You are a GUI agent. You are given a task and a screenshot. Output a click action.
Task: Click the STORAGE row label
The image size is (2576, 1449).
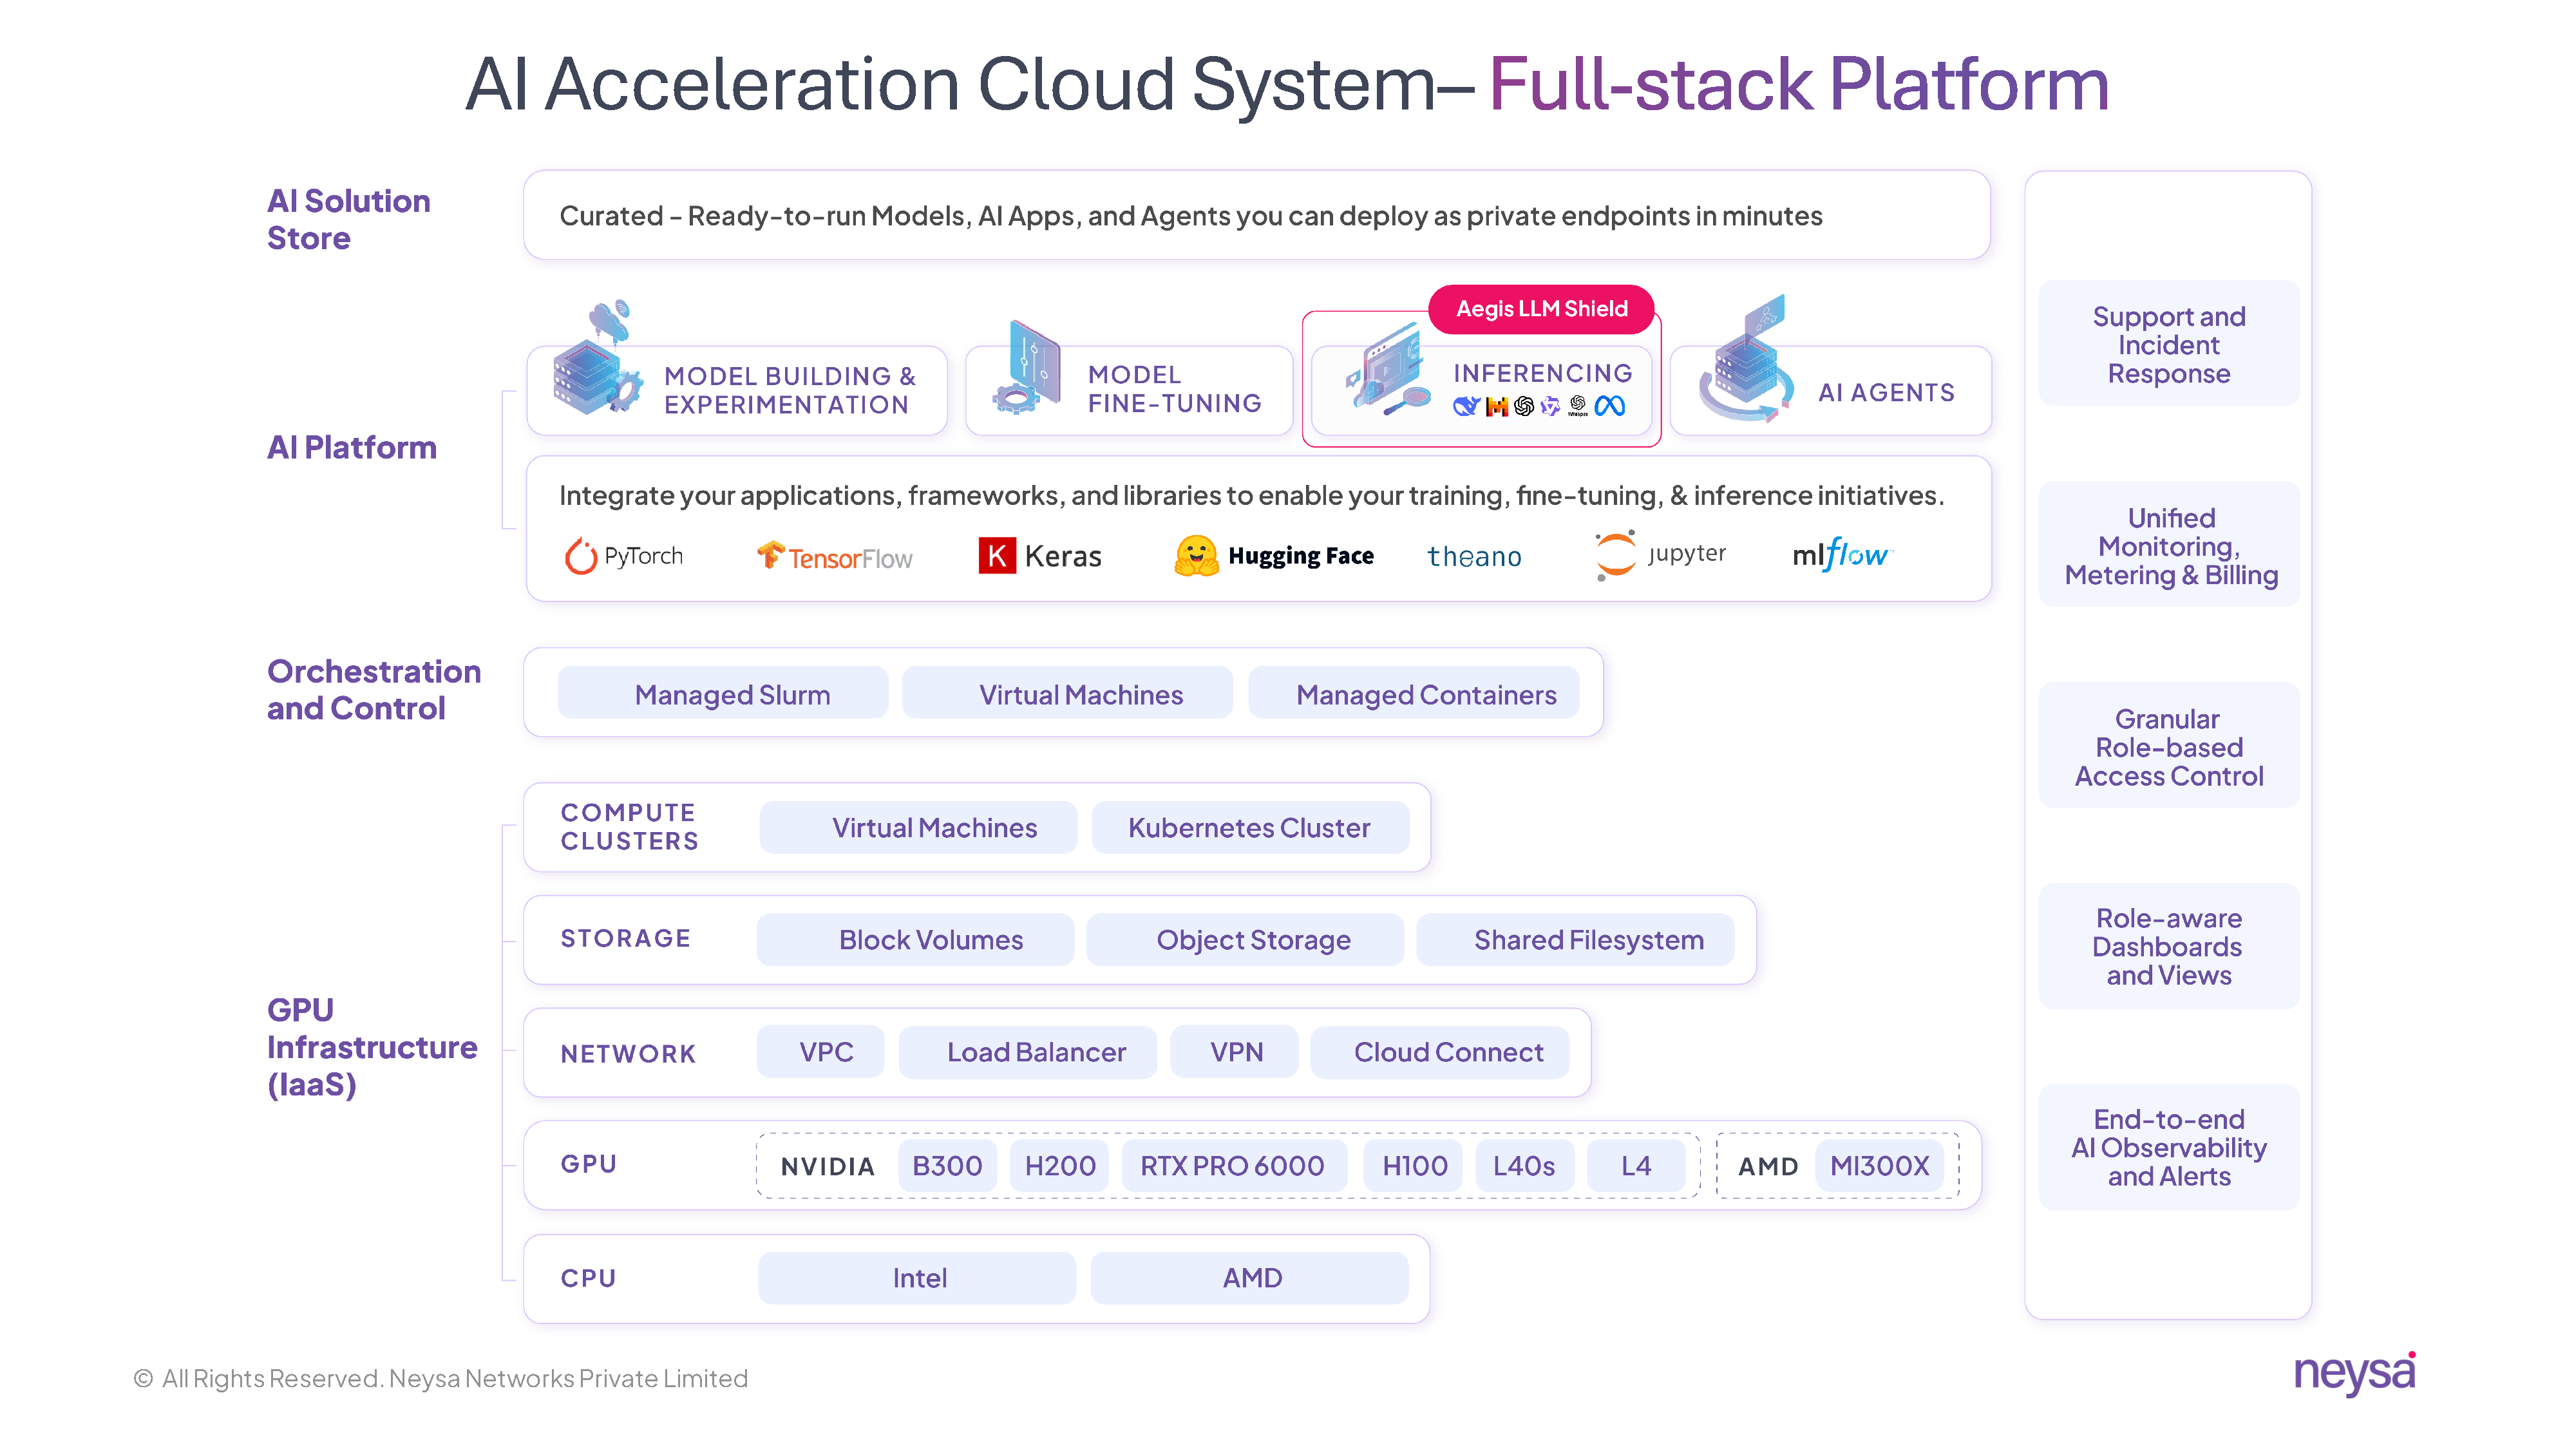point(625,938)
